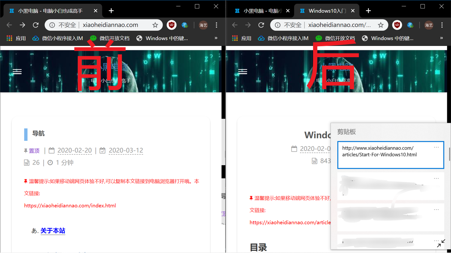Open the 关于本站 link
Screen dimensions: 451x253
(x=53, y=231)
